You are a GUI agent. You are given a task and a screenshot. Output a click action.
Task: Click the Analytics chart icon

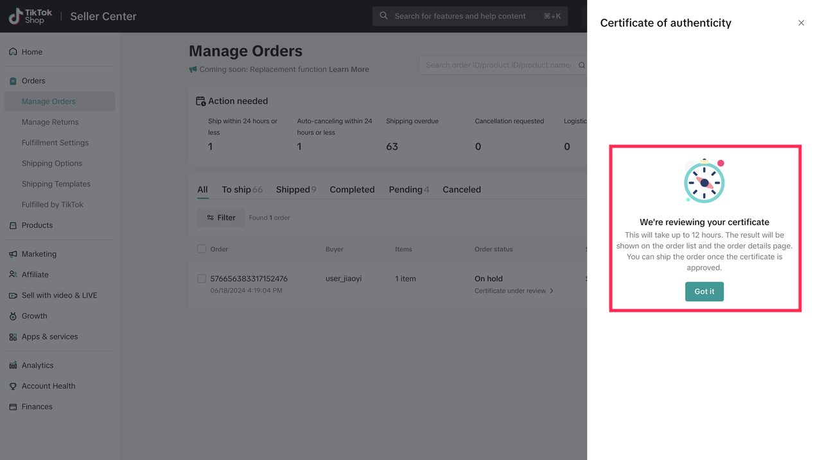(13, 366)
